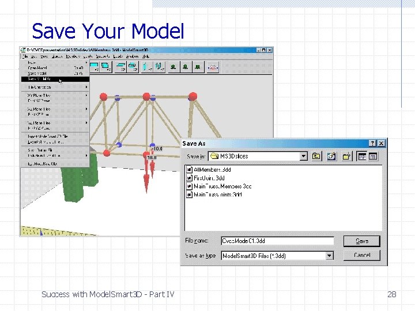This screenshot has width=415, height=311.
Task: Click the first green support toolbar icon
Action: 173,67
